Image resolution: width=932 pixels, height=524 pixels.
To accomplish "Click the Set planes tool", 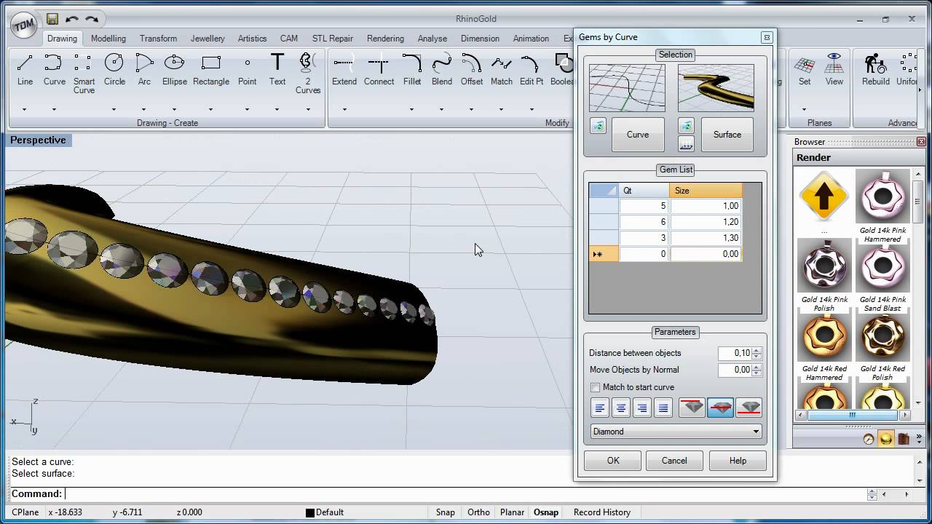I will coord(805,71).
